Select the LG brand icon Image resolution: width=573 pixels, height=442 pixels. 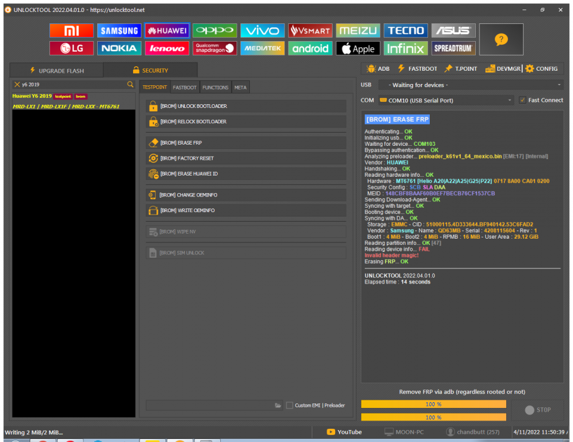point(72,48)
